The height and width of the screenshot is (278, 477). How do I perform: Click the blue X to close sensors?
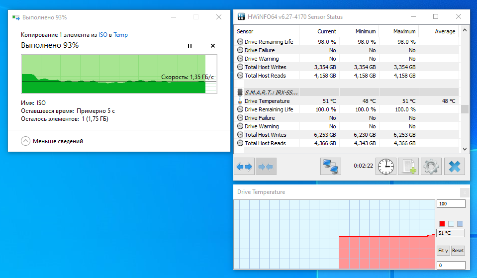tap(455, 167)
